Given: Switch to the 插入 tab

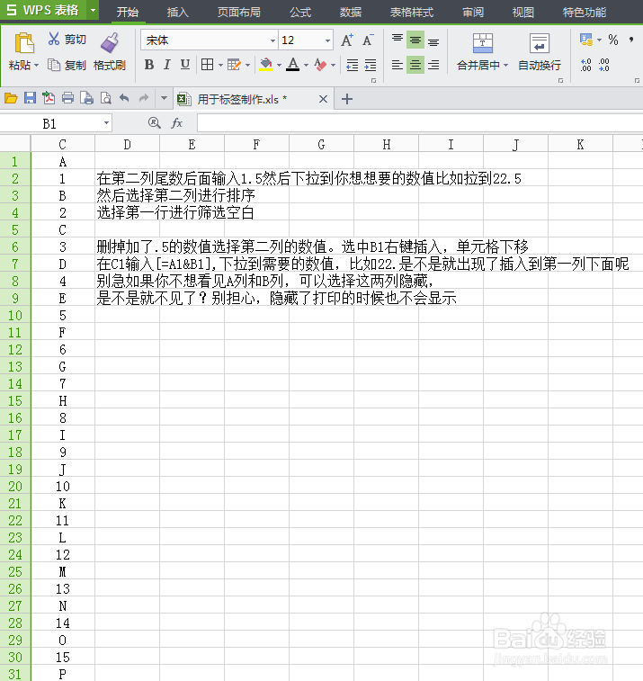Looking at the screenshot, I should 177,12.
